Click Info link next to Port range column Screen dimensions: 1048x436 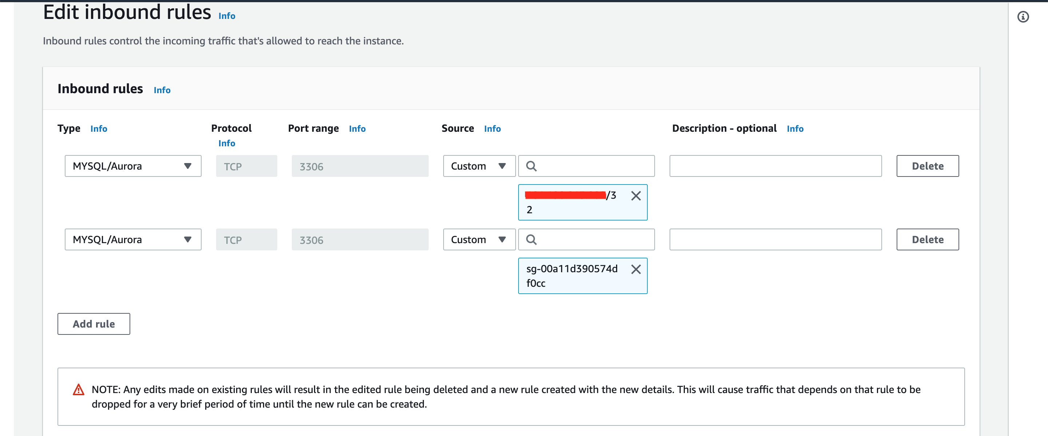coord(357,129)
